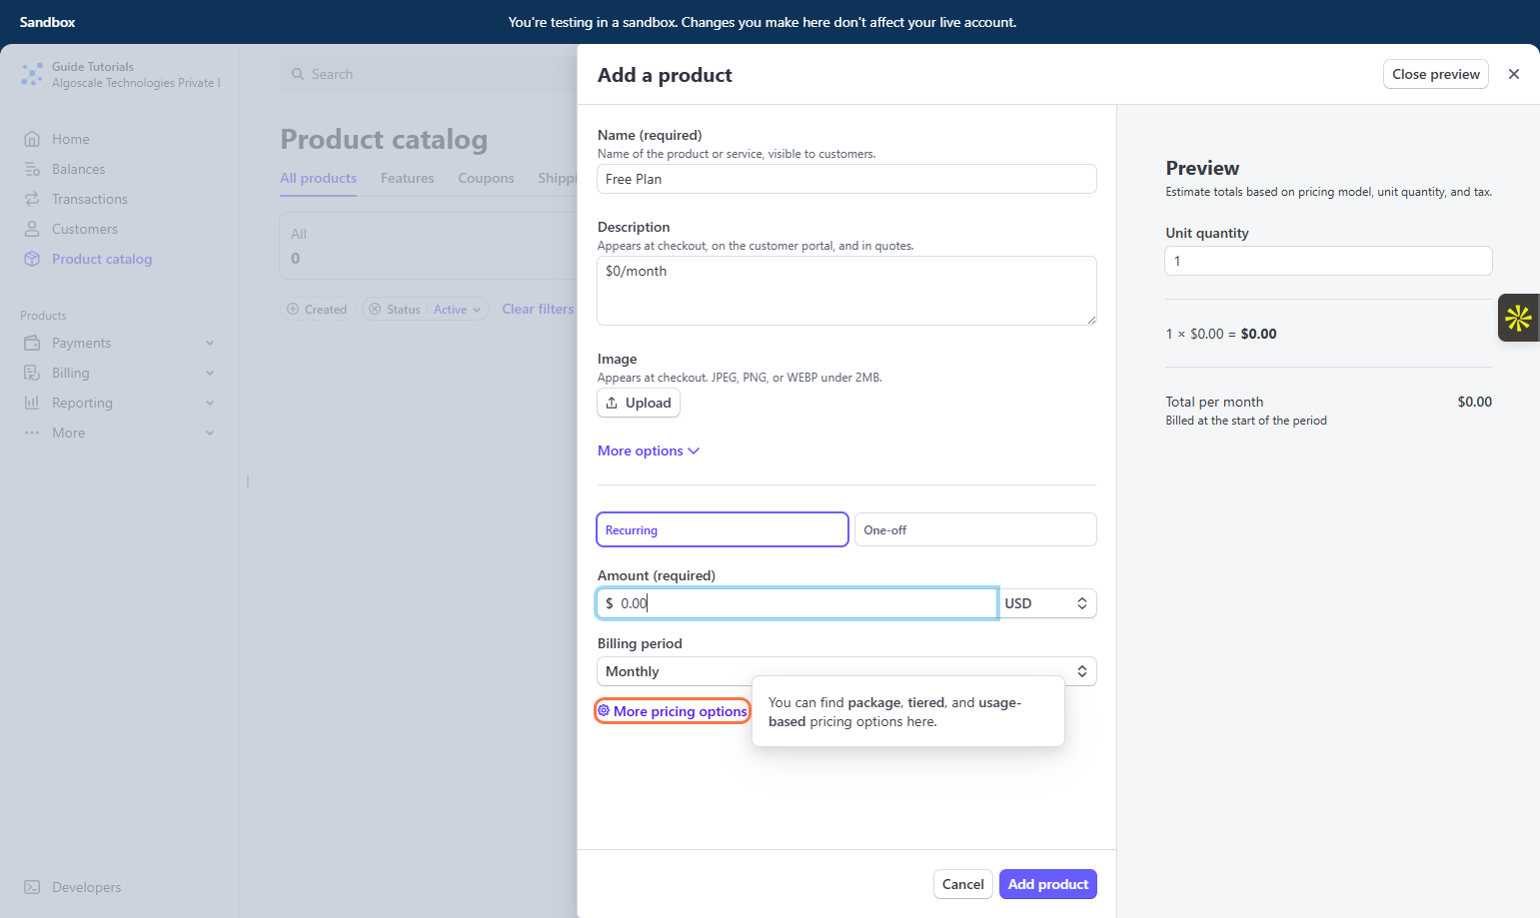Click the Close preview button
Screen dimensions: 1540x918
click(1436, 74)
